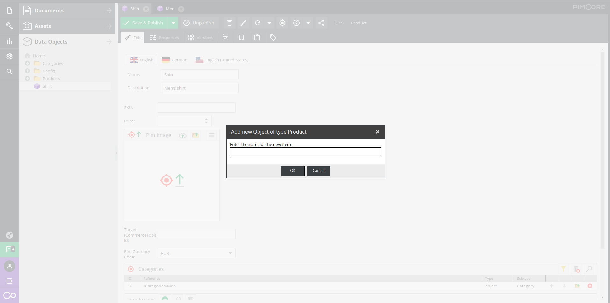Screen dimensions: 610x303
Task: Expand the Products folder node
Action: click(27, 79)
